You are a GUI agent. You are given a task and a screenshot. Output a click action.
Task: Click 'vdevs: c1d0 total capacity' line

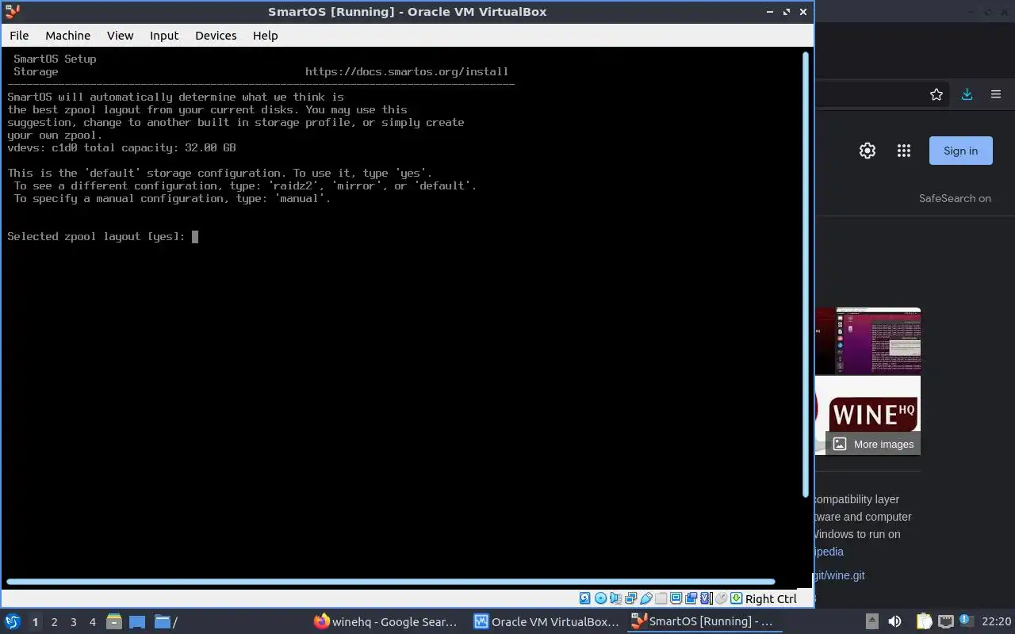[x=121, y=147]
